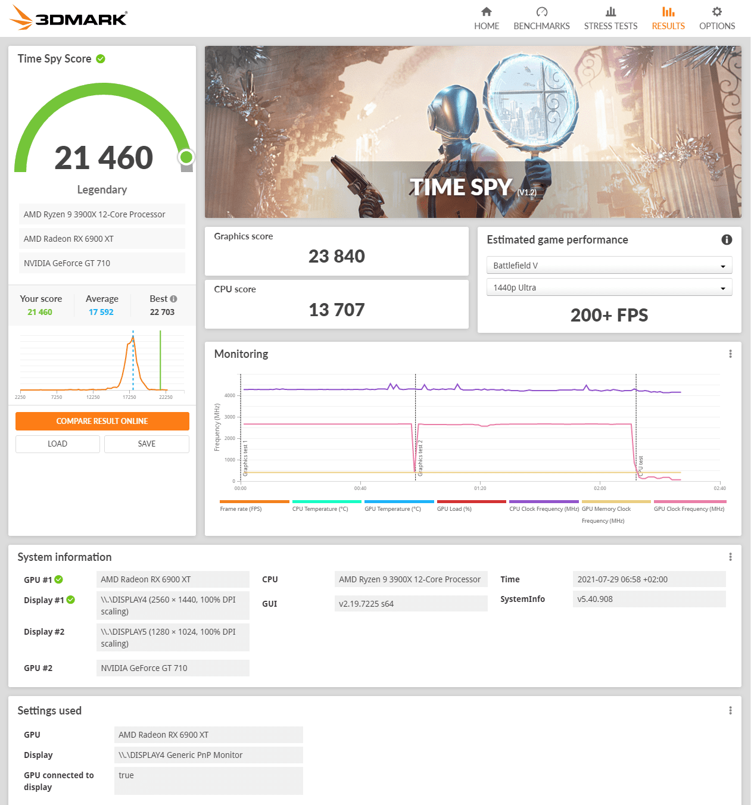Click COMPARE RESULT ONLINE button
Viewport: 751px width, 805px height.
point(102,421)
